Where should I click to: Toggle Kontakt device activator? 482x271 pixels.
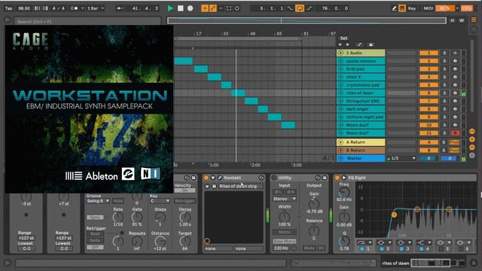[206, 178]
